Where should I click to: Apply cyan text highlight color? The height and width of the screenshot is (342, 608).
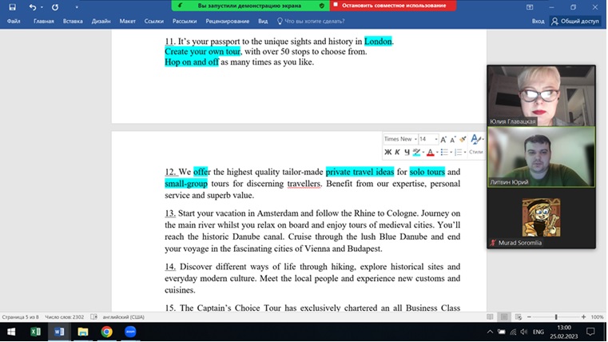coord(416,152)
